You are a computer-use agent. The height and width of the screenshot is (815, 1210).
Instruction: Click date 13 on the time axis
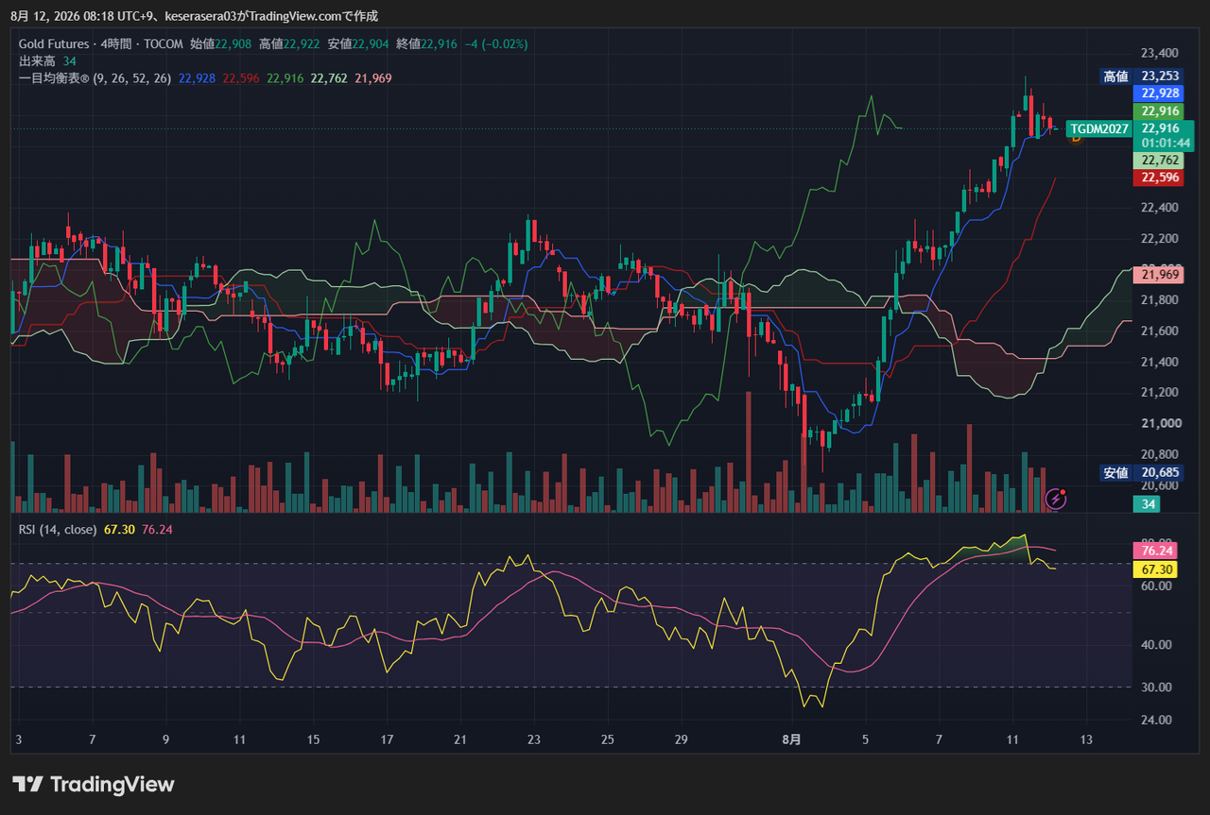[x=1087, y=739]
